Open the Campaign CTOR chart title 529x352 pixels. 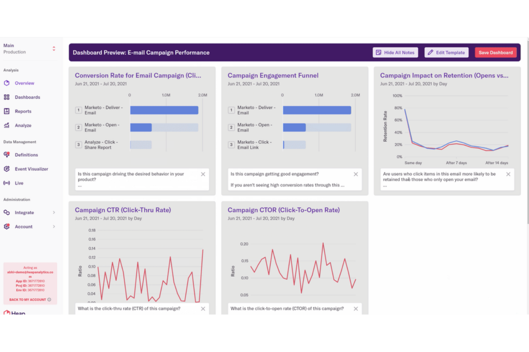284,210
